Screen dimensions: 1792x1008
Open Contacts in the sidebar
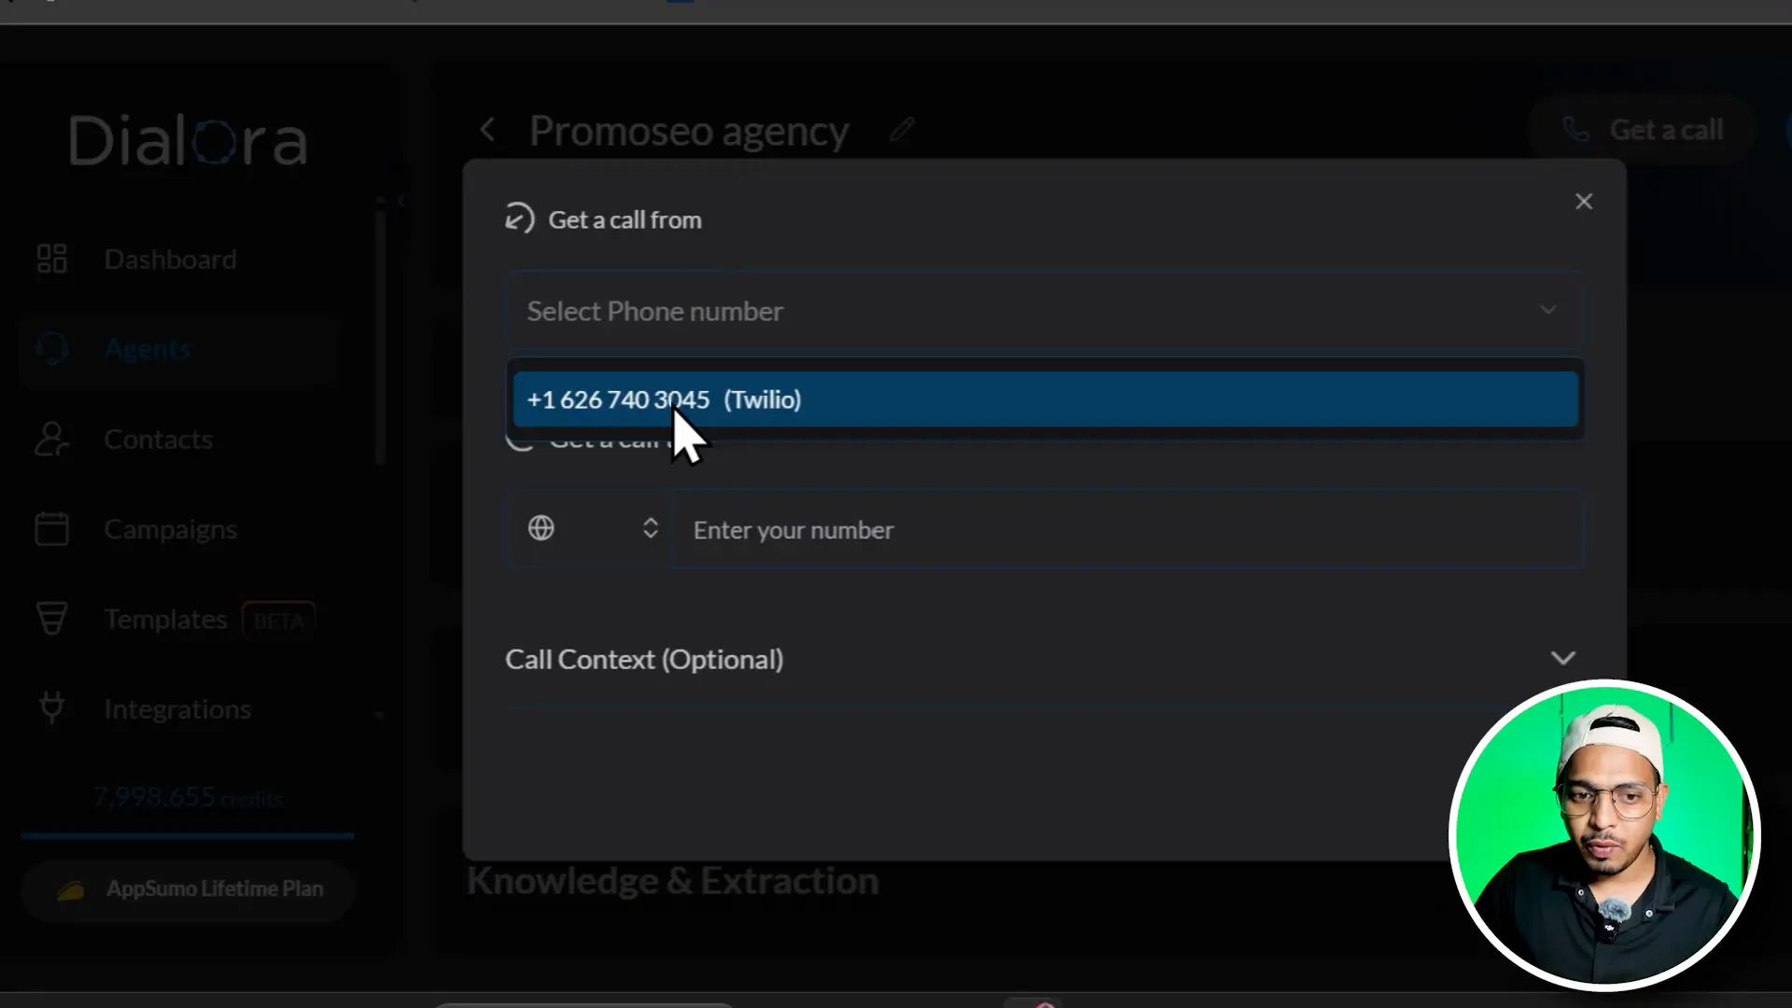158,440
